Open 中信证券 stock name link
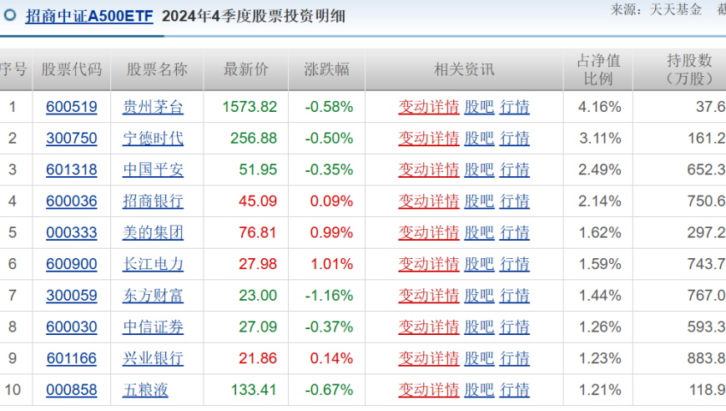 click(153, 327)
